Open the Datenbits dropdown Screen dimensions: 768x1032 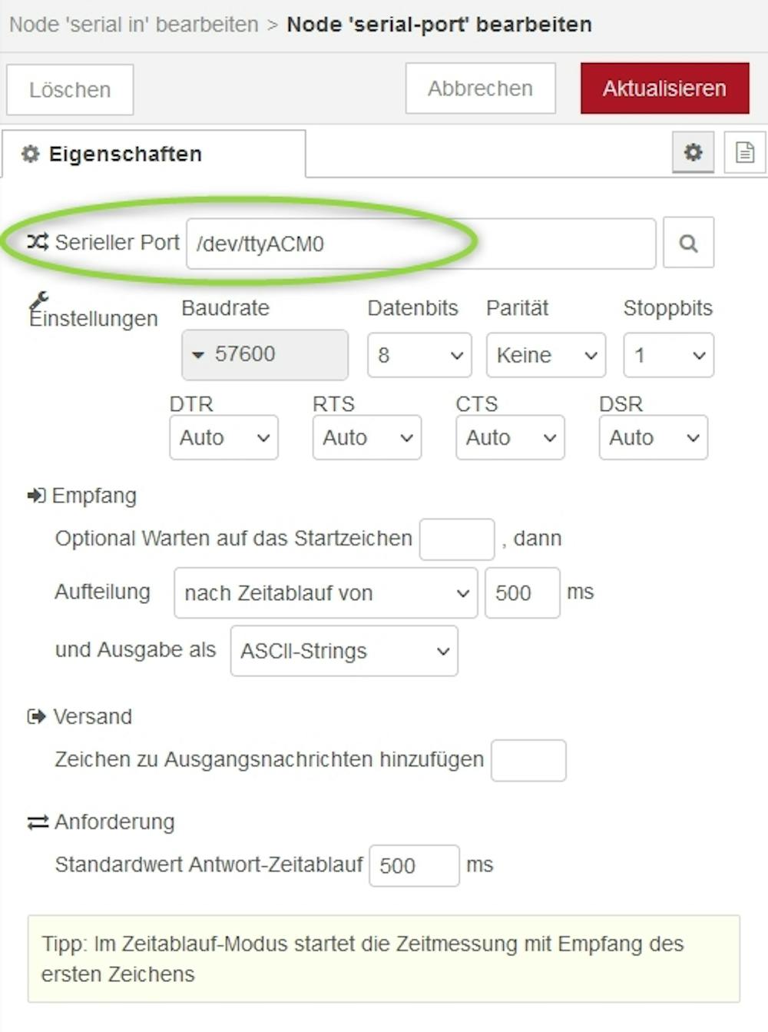pyautogui.click(x=419, y=355)
